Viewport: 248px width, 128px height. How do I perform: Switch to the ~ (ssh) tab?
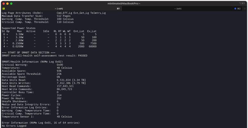pos(178,9)
